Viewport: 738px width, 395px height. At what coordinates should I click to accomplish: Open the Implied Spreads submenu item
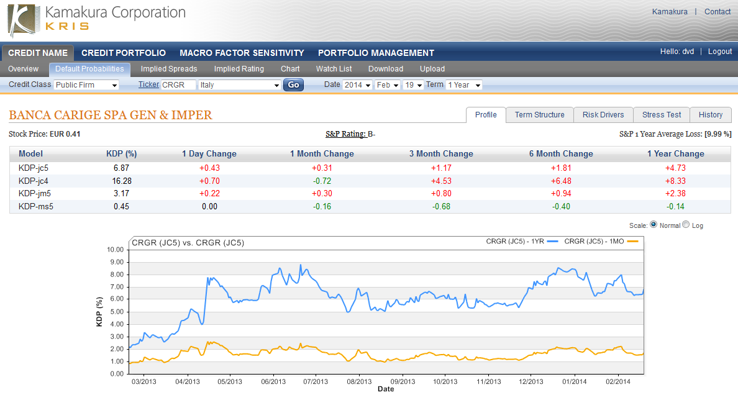169,69
